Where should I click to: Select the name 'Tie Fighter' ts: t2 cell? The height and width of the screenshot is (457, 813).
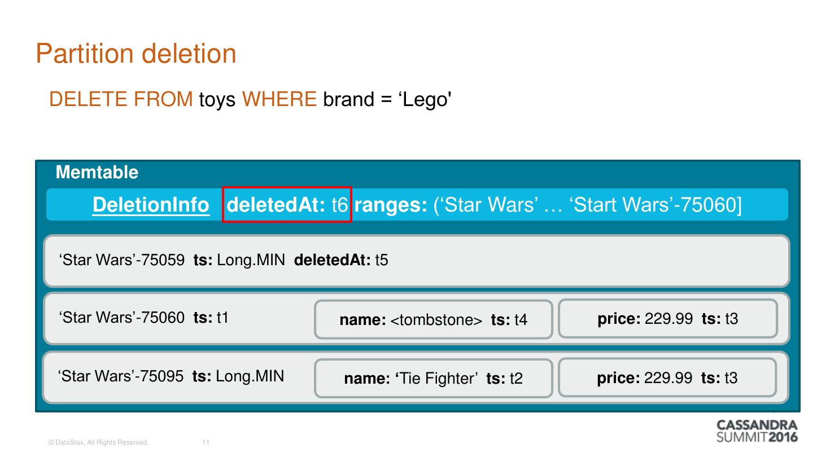click(433, 378)
